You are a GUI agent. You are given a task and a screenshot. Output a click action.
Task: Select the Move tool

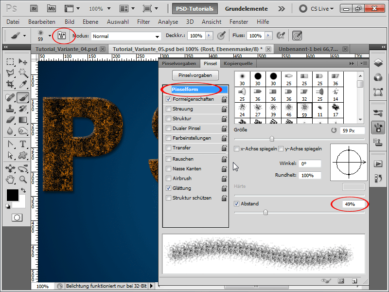pyautogui.click(x=23, y=62)
